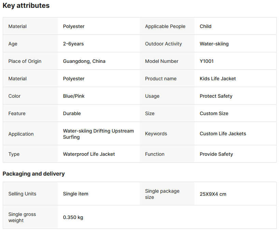Click the Key attributes heading
The width and height of the screenshot is (279, 233).
coord(26,6)
